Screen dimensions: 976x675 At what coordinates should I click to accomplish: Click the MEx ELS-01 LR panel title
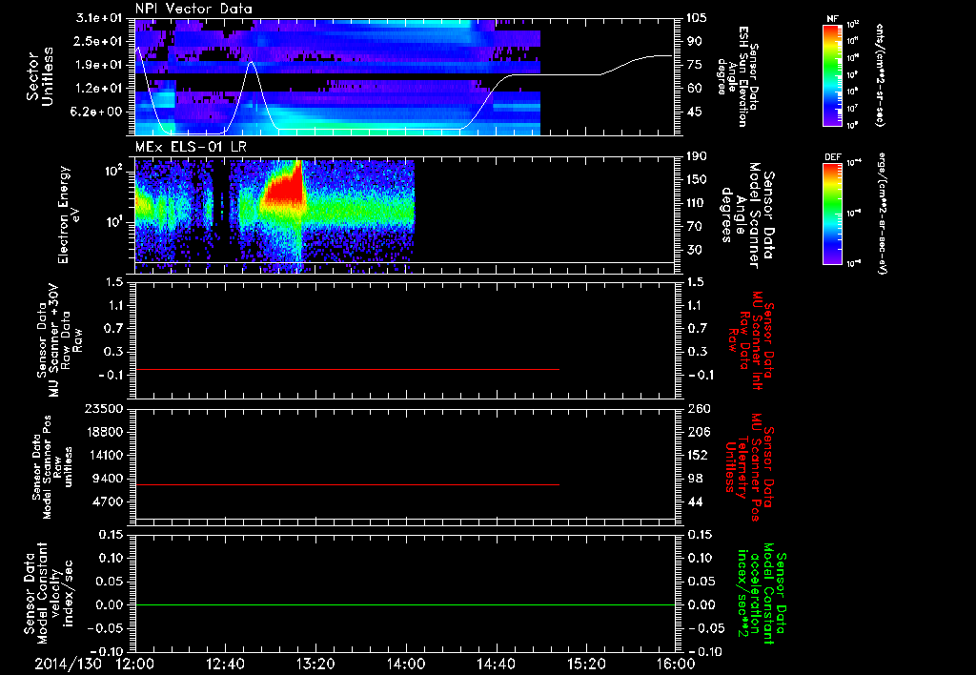(191, 148)
